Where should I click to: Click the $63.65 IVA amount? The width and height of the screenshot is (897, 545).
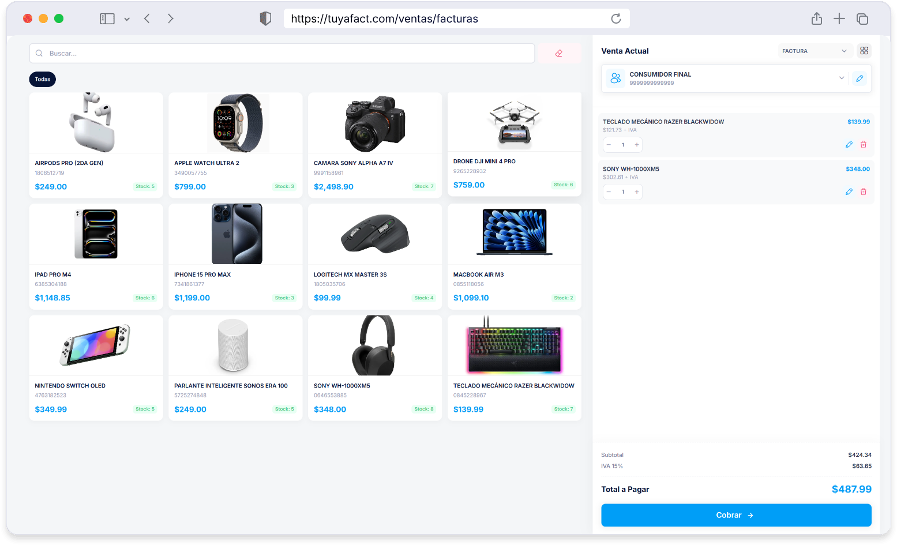(x=862, y=466)
